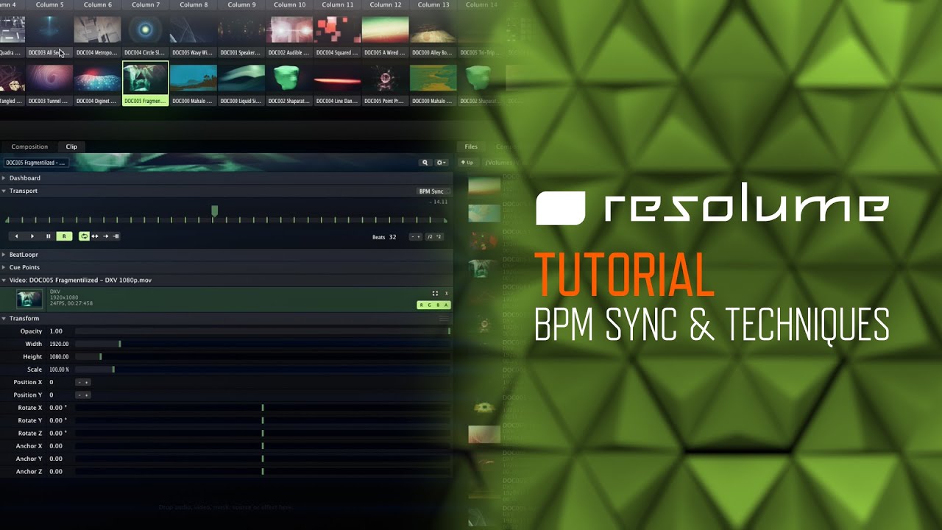Image resolution: width=942 pixels, height=530 pixels.
Task: Select the ping-pong bounce play mode
Action: click(x=95, y=236)
